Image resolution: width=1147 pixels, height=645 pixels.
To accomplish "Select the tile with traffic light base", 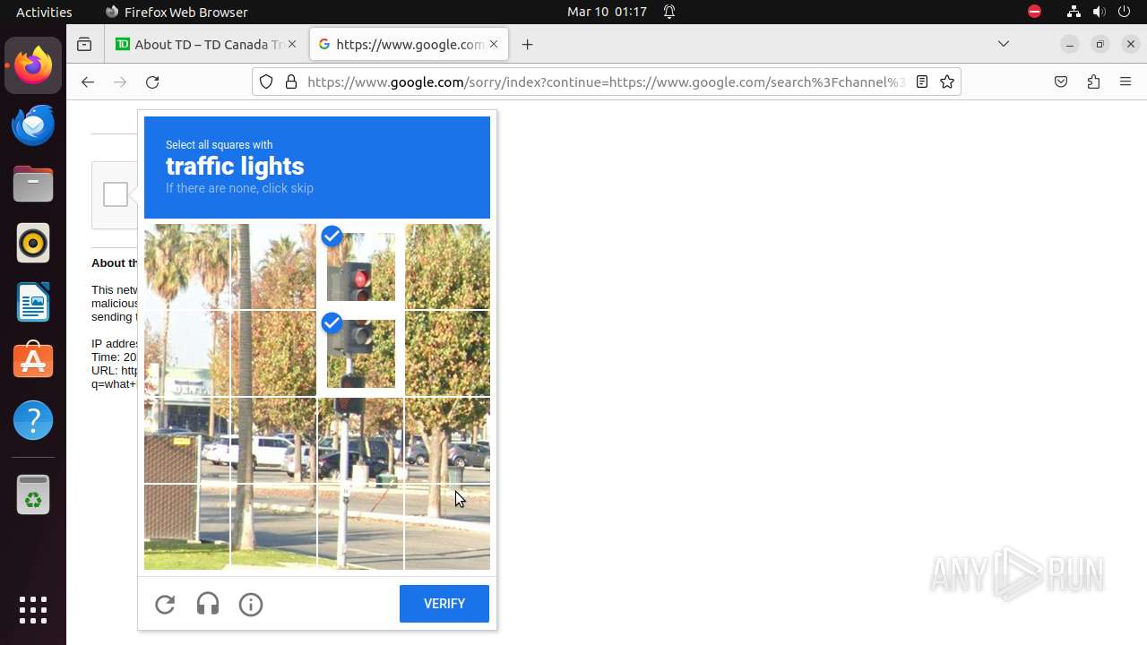I will point(360,441).
